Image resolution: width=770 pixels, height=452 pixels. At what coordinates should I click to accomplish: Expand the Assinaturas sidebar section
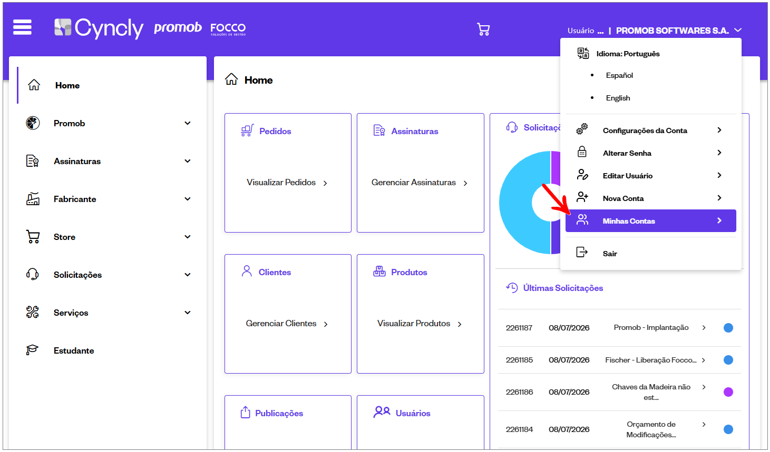point(188,161)
